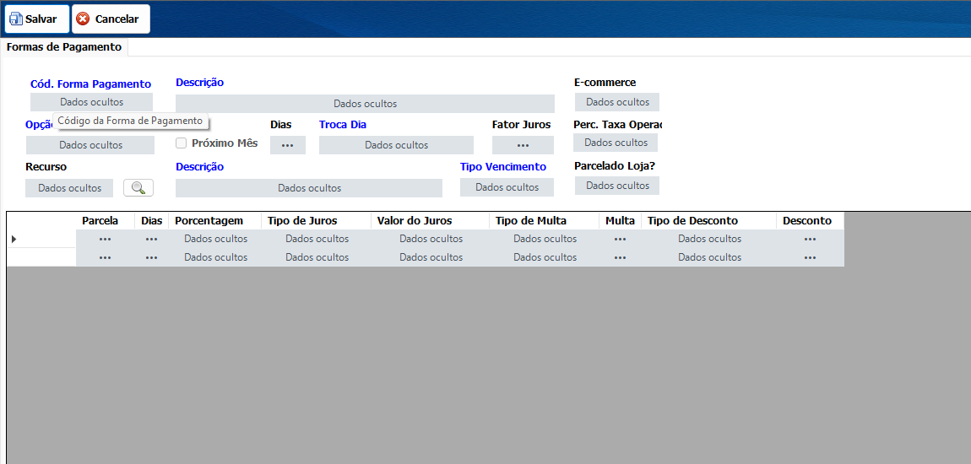The image size is (971, 464).
Task: Click the Tipo de Multa column header
Action: pyautogui.click(x=545, y=221)
